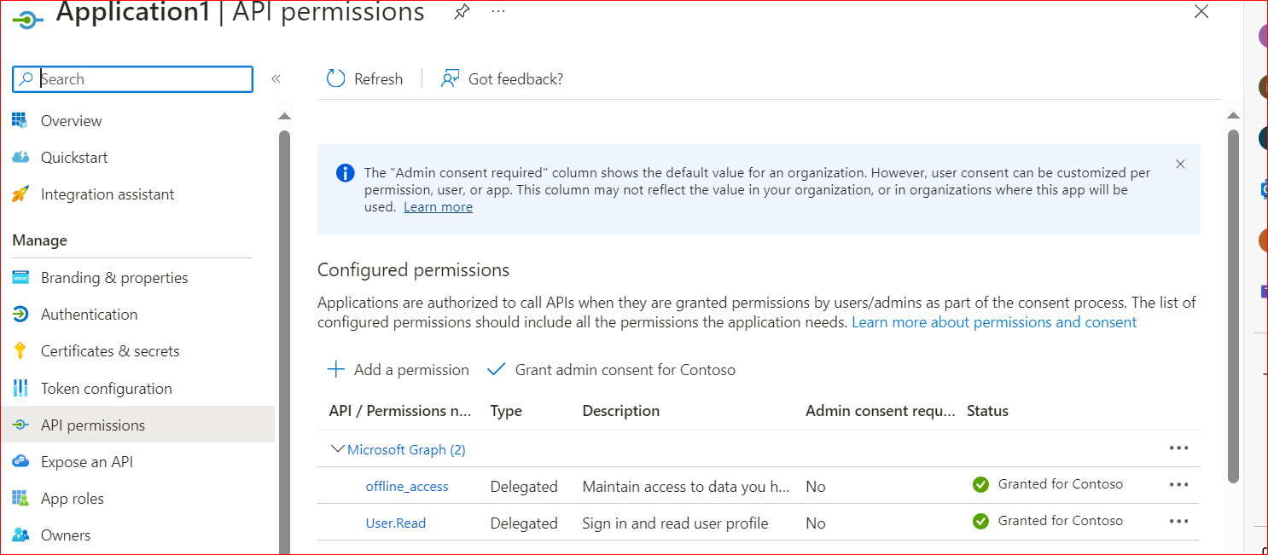Click the Token configuration icon

point(20,389)
